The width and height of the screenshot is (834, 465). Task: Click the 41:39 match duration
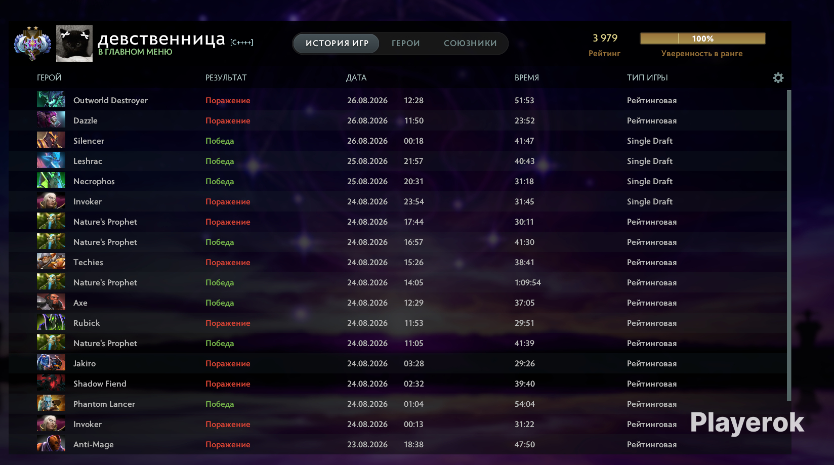524,343
